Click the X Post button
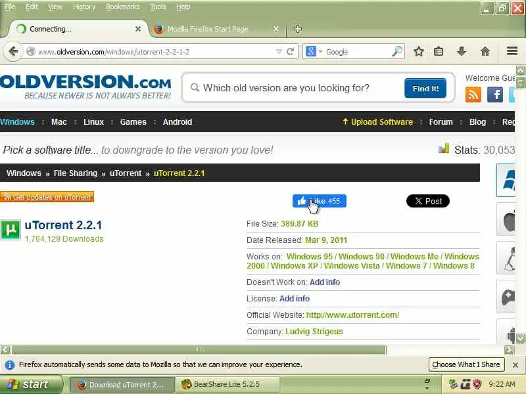526x394 pixels. (x=428, y=201)
